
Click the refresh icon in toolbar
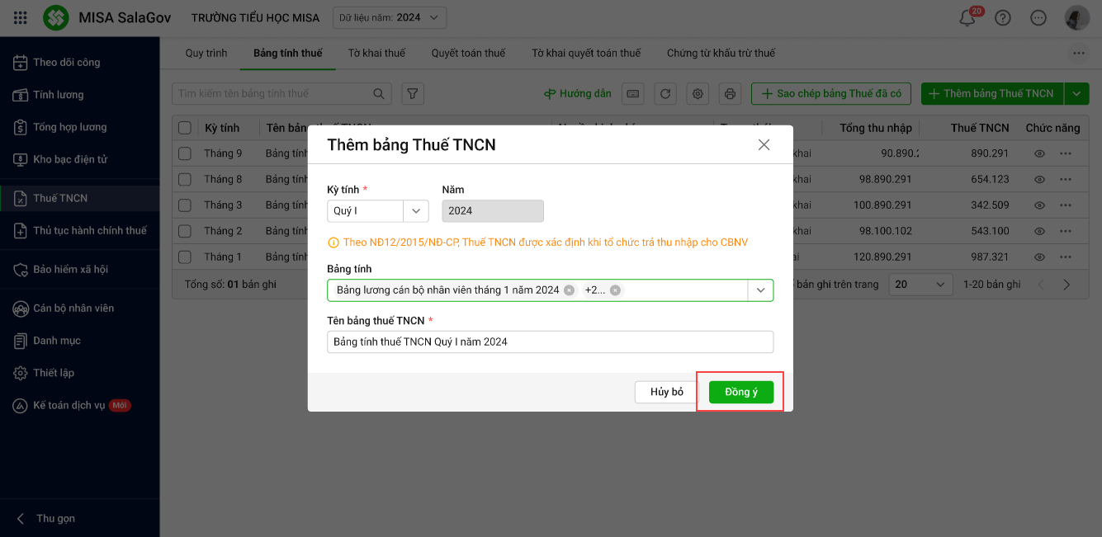[x=665, y=94]
